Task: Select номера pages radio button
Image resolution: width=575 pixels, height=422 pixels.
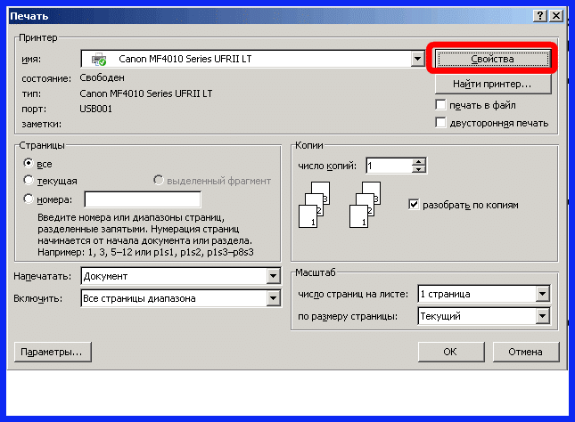Action: 28,199
